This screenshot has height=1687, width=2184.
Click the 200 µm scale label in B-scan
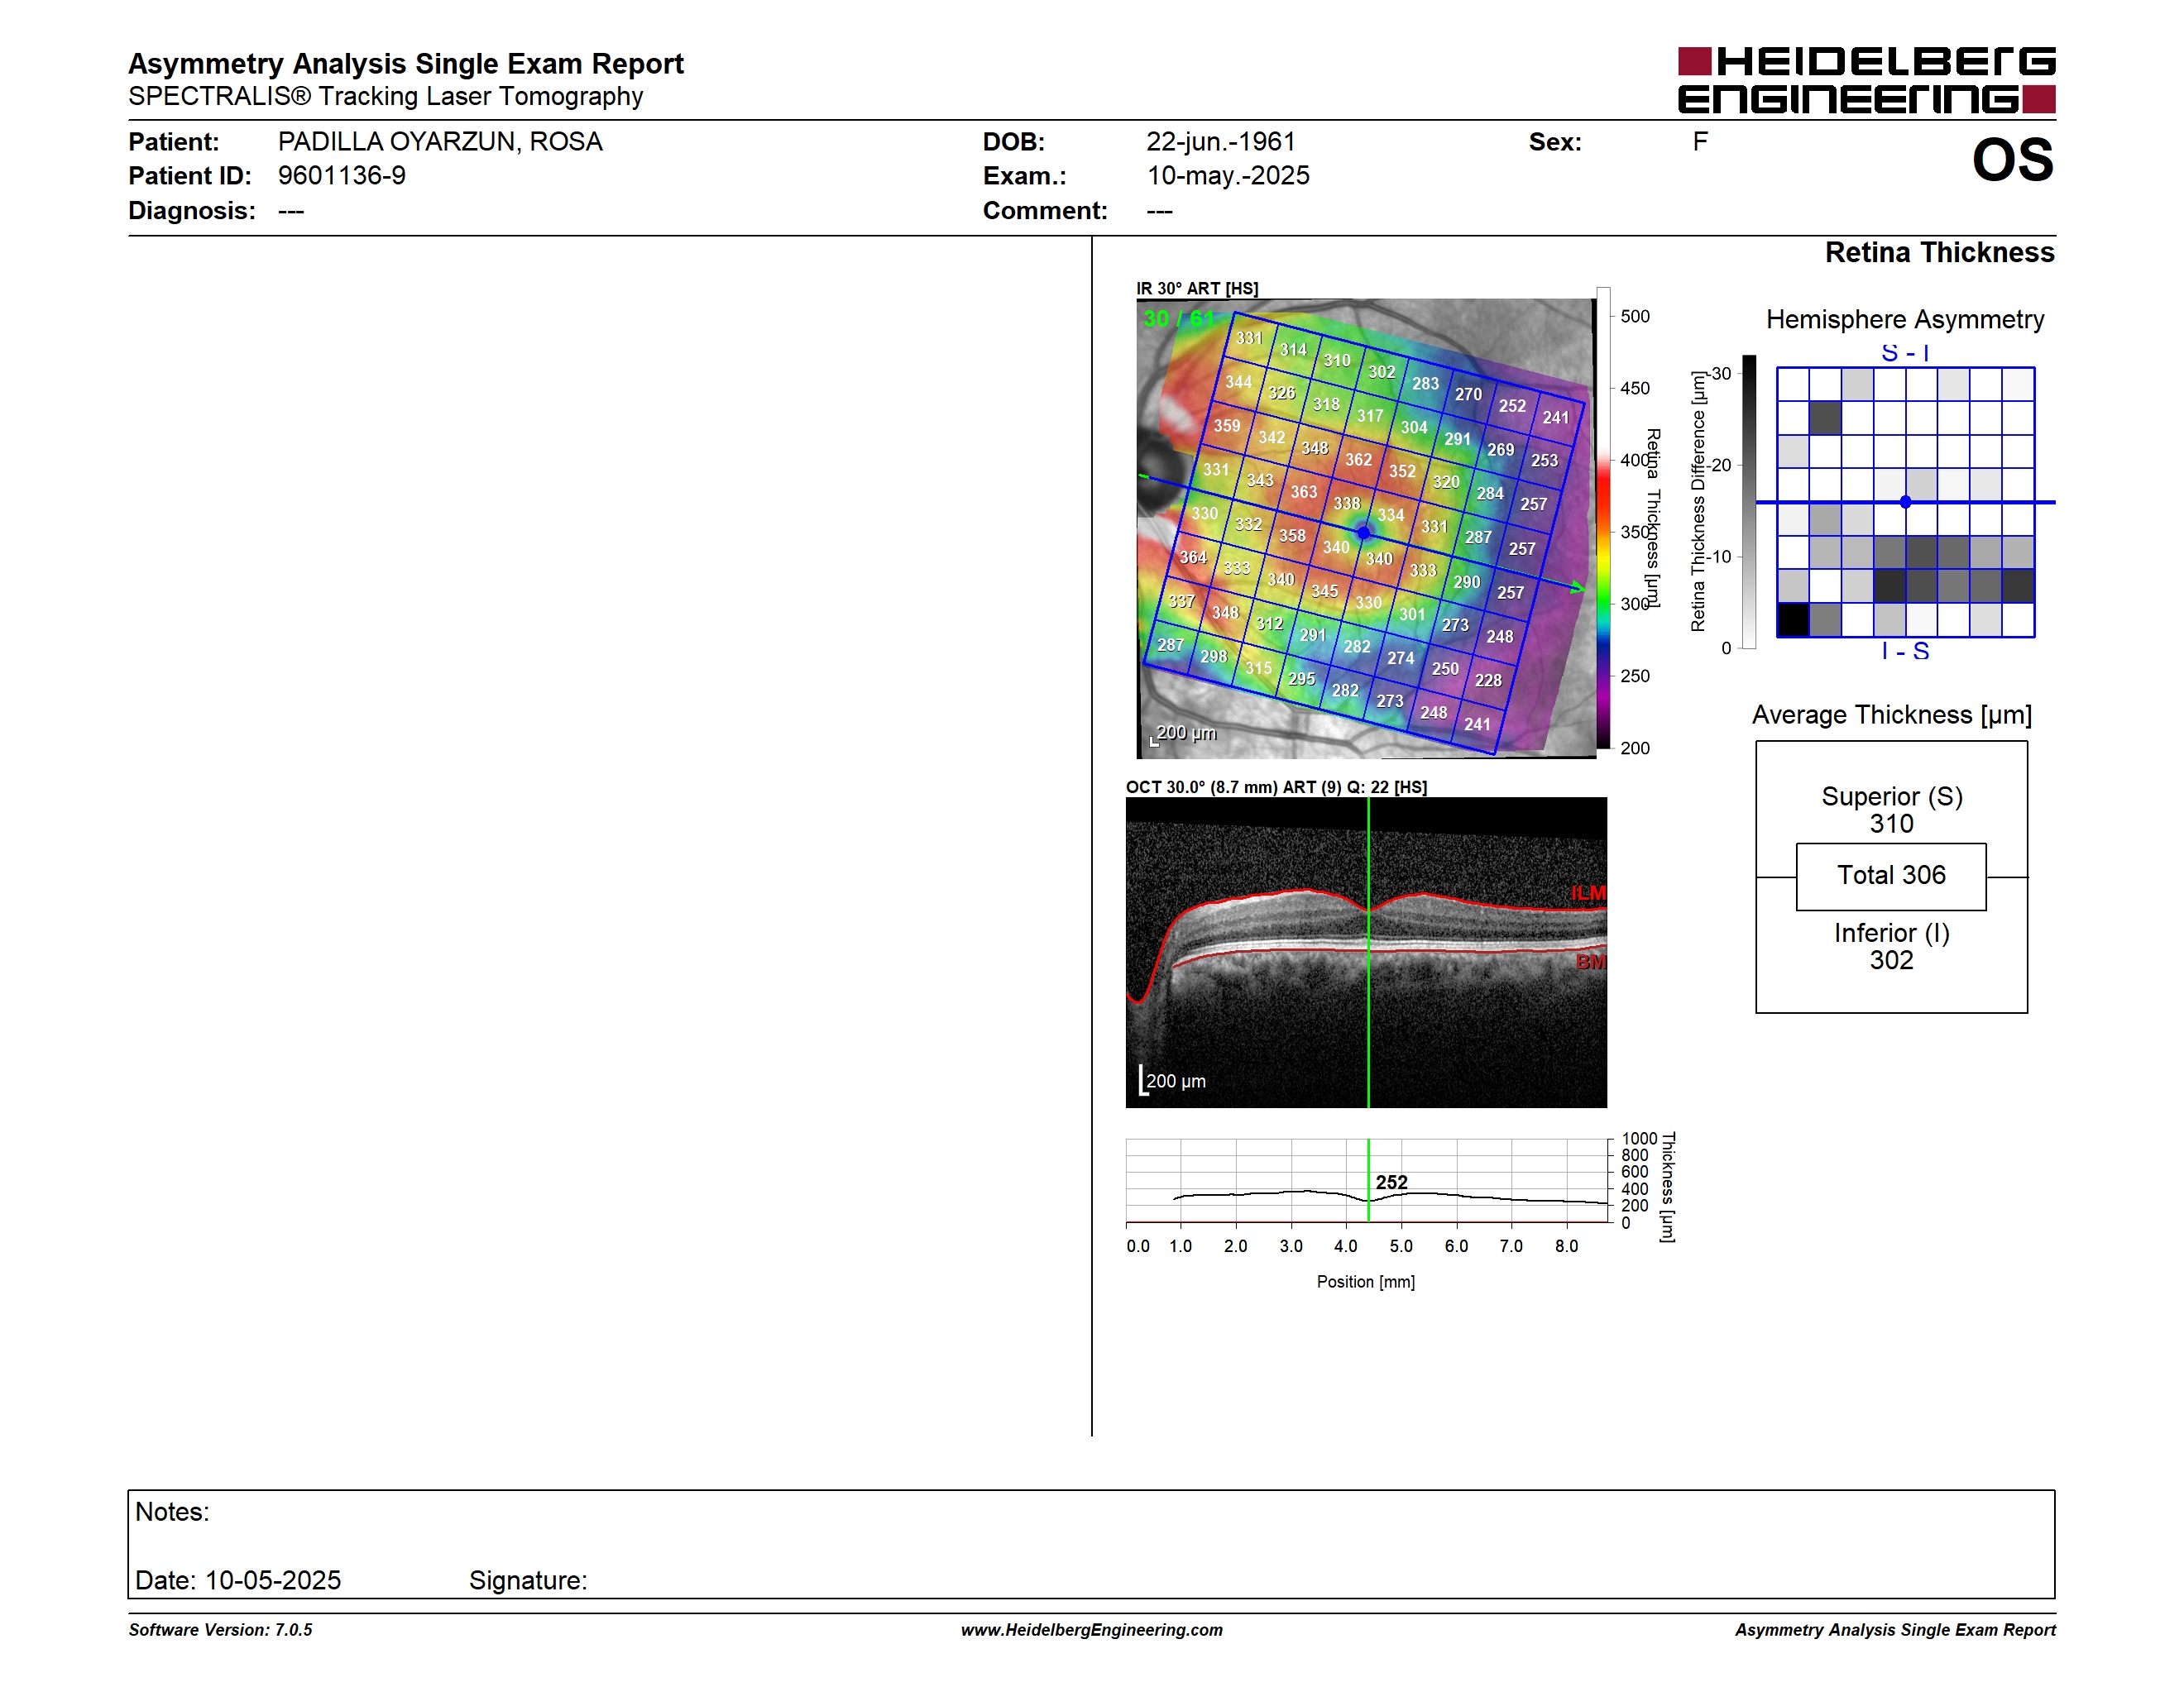1176,1082
